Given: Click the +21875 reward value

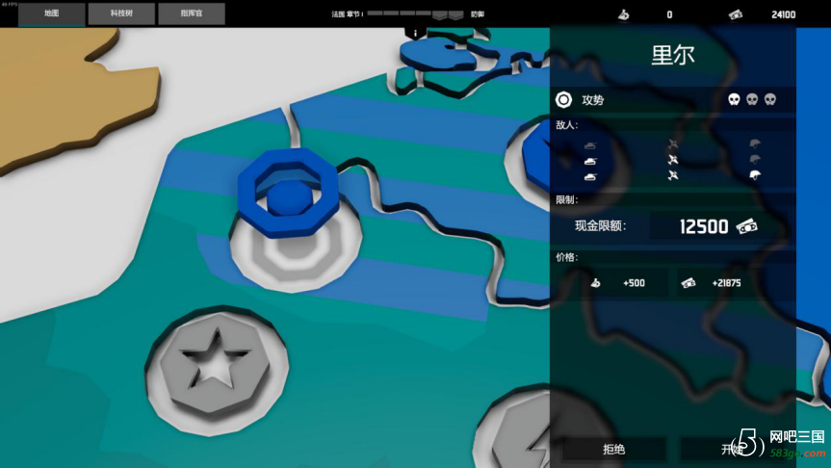Looking at the screenshot, I should [x=727, y=283].
